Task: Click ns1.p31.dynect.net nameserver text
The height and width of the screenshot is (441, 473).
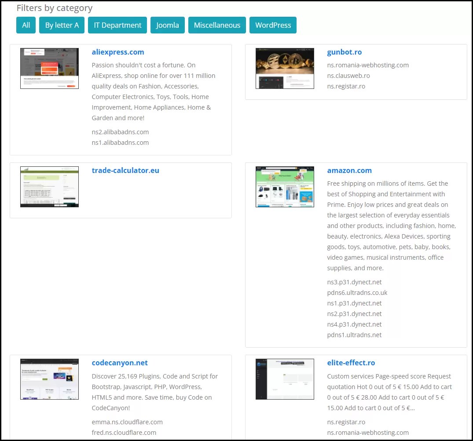Action: point(354,303)
